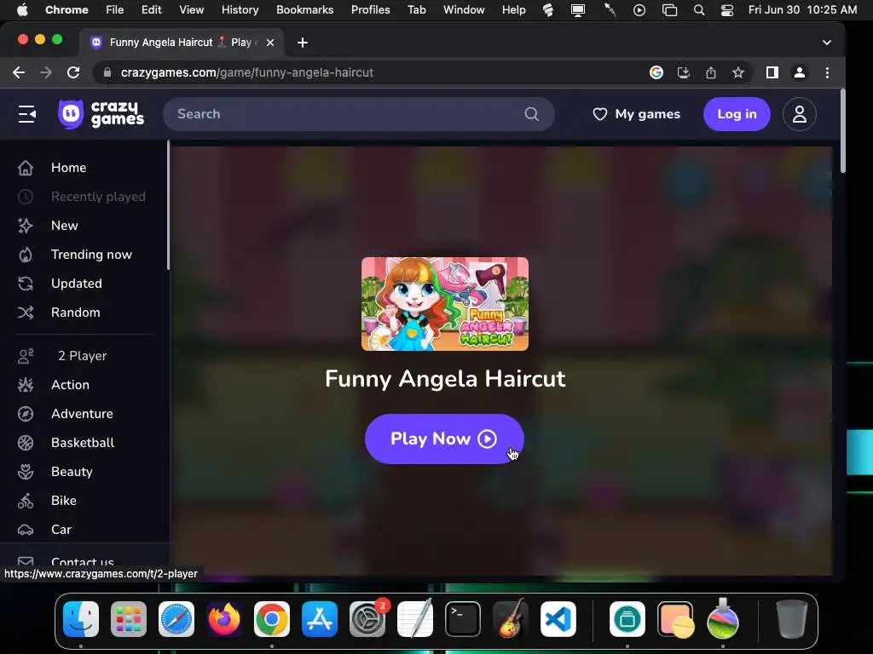The width and height of the screenshot is (873, 654).
Task: Open the History menu
Action: (240, 9)
